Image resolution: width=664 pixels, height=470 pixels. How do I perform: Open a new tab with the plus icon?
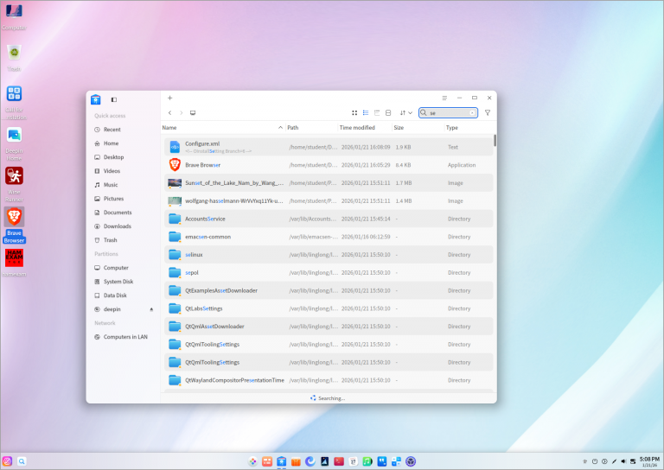tap(169, 98)
